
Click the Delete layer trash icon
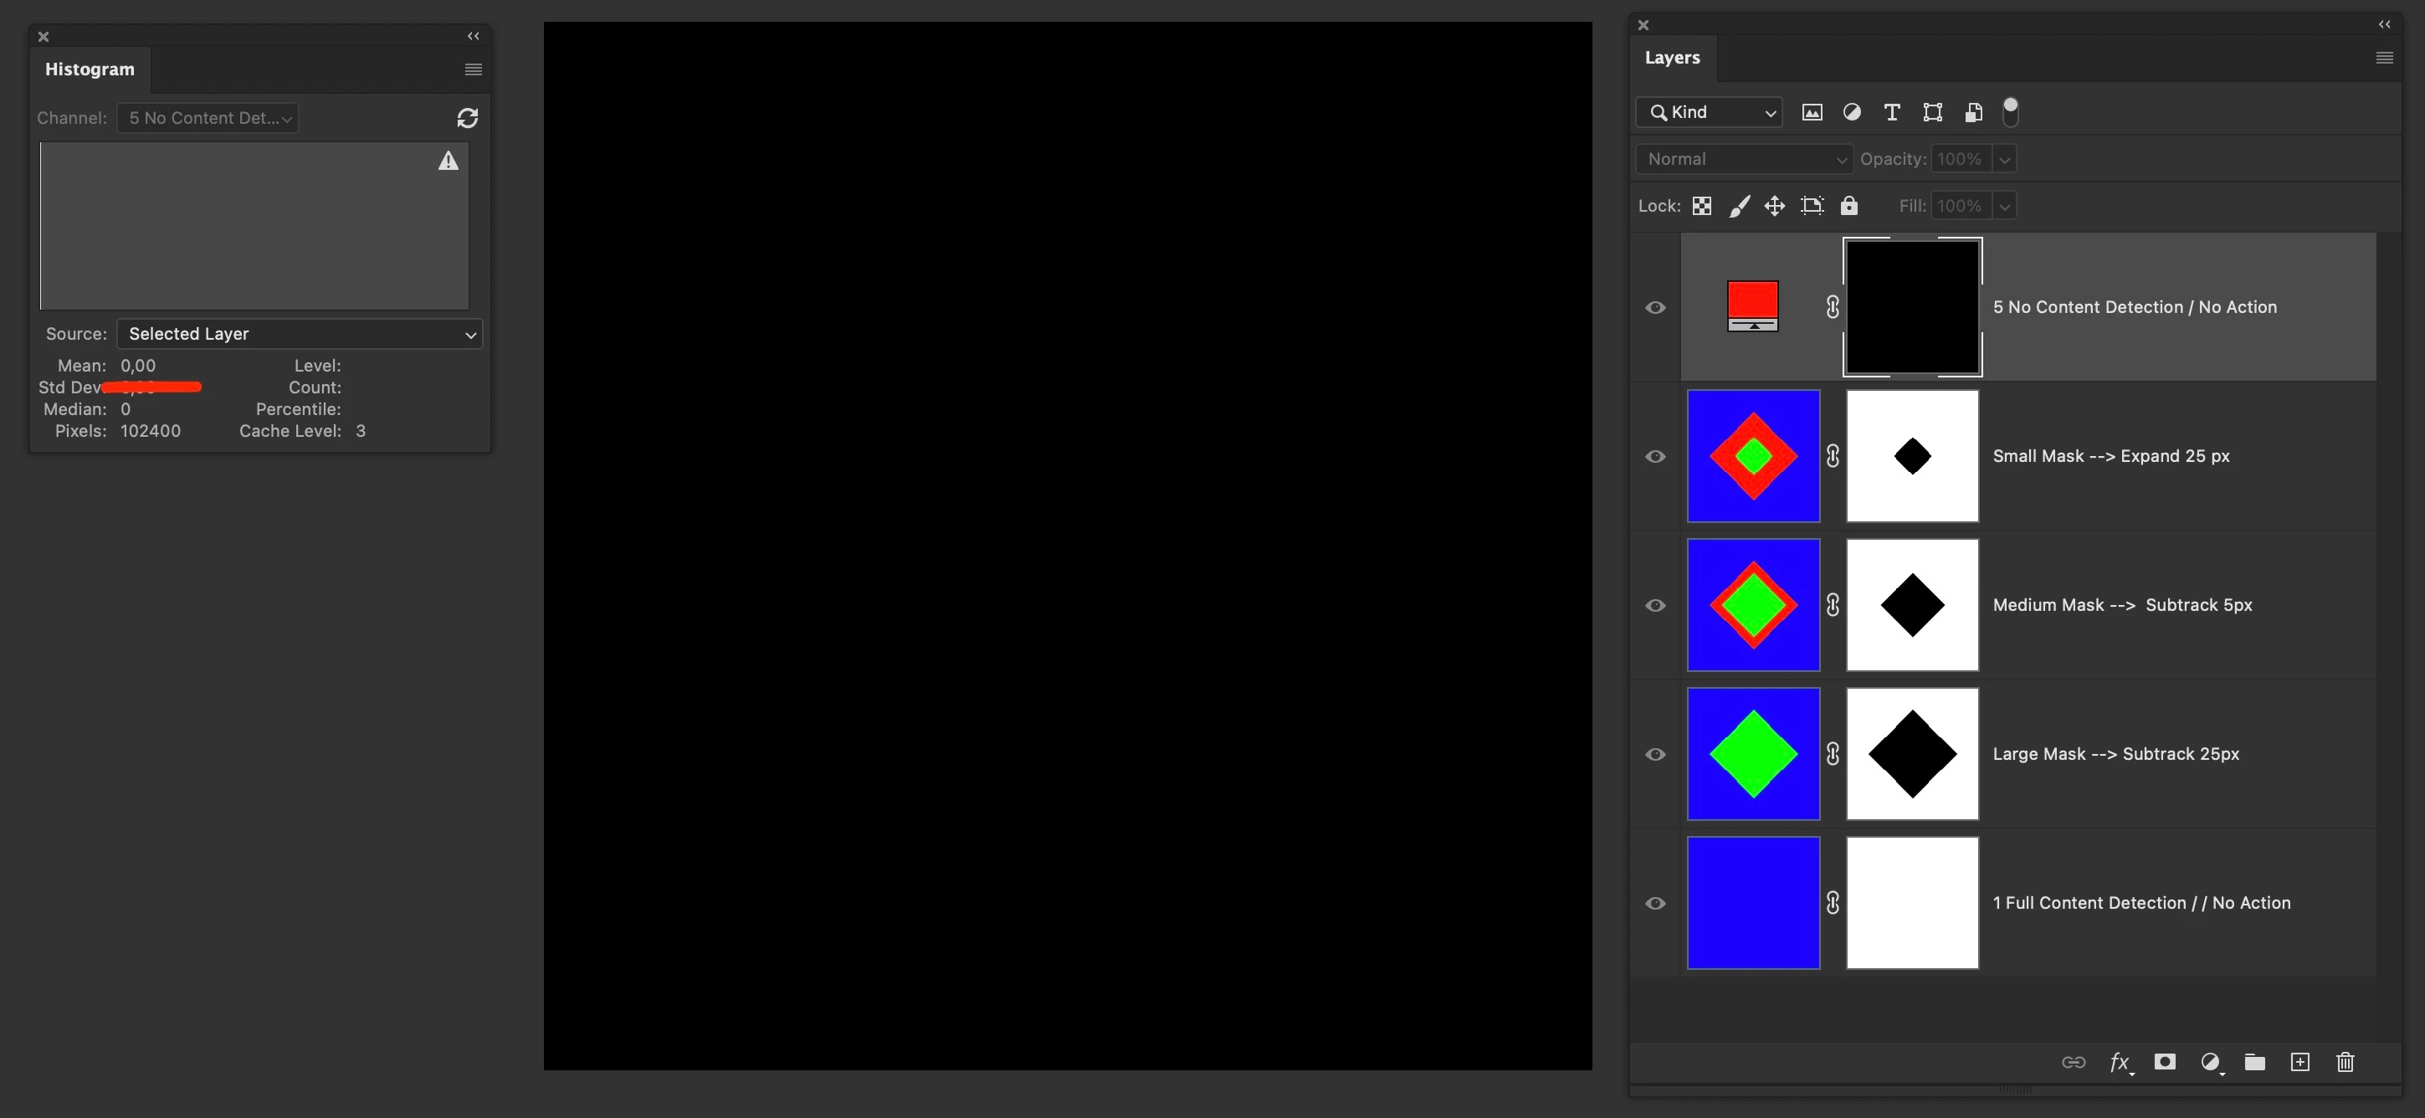click(x=2345, y=1063)
